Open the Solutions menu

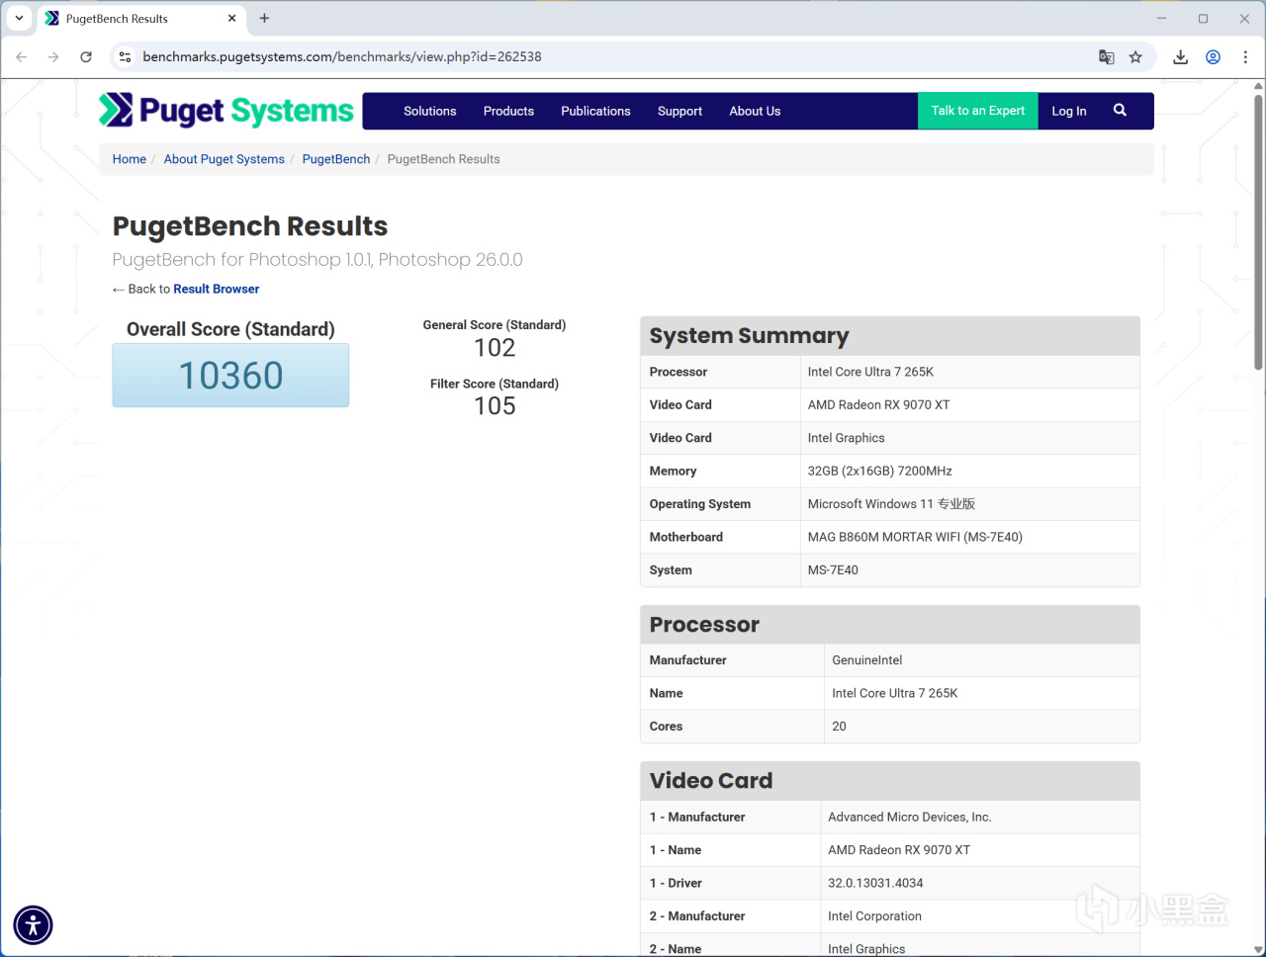[x=430, y=111]
